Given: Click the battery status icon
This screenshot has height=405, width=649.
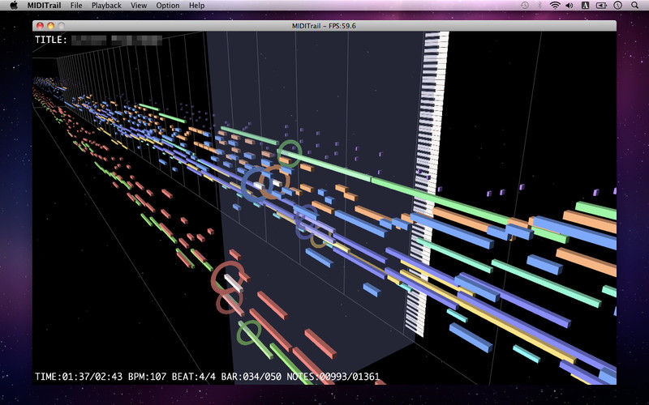Looking at the screenshot, I should [601, 6].
